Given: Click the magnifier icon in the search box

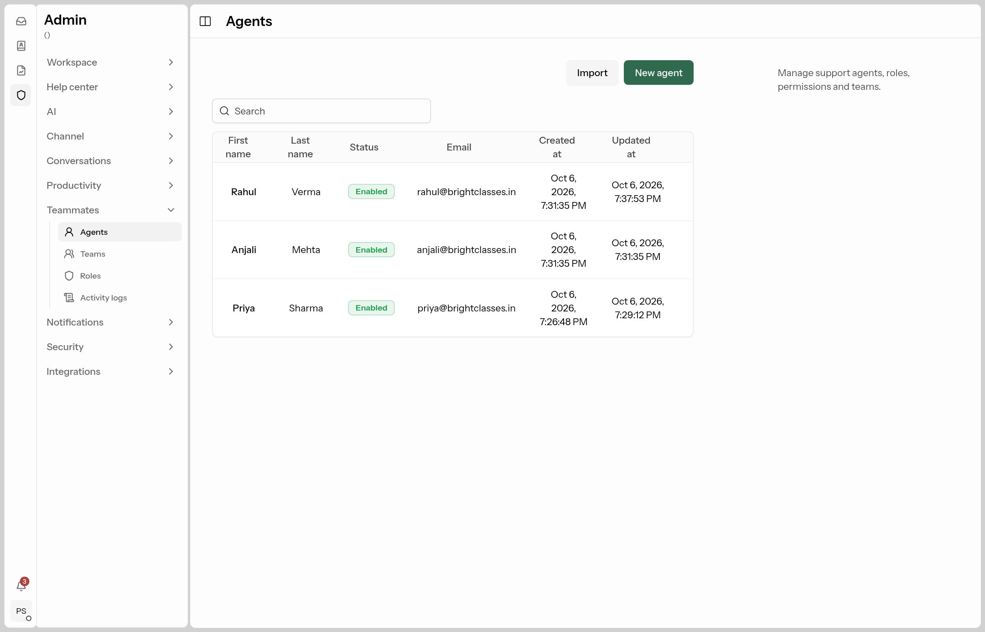Looking at the screenshot, I should (x=224, y=111).
